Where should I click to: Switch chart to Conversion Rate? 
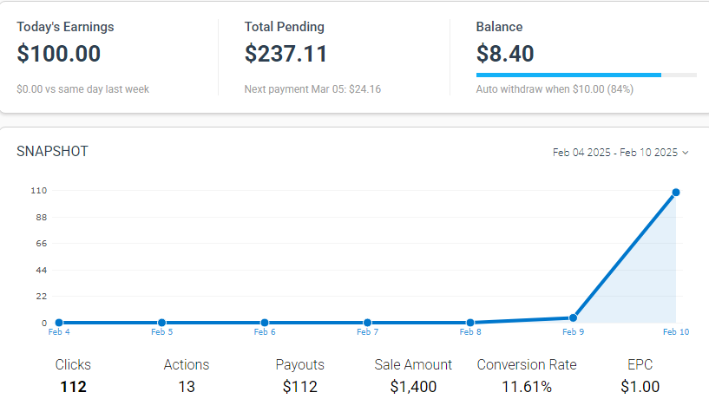(527, 376)
